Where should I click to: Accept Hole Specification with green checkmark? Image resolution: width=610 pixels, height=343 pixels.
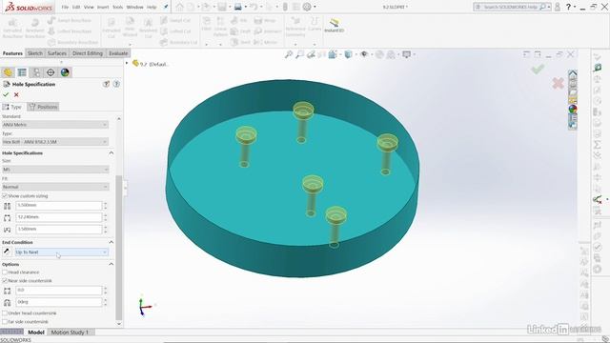point(6,94)
